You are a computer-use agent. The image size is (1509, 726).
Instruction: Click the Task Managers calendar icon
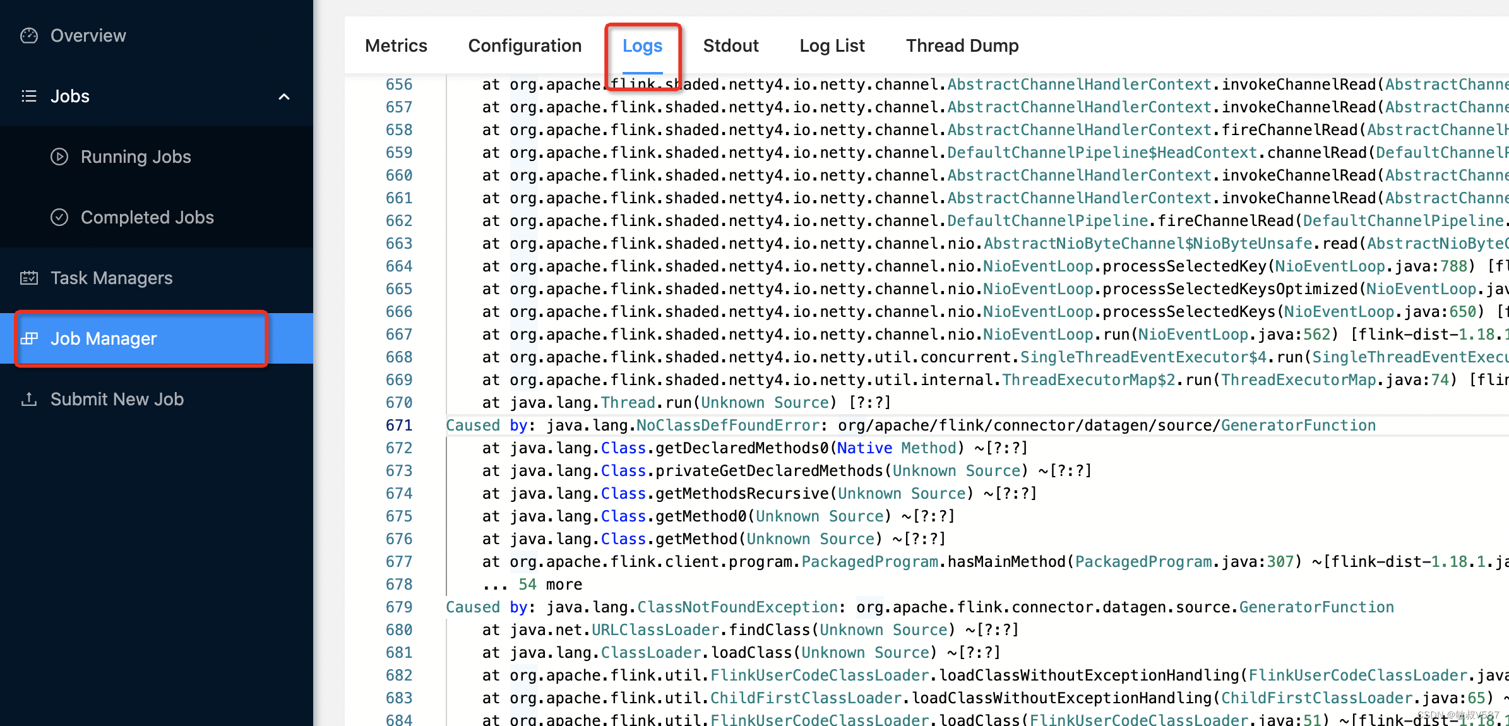[x=29, y=278]
